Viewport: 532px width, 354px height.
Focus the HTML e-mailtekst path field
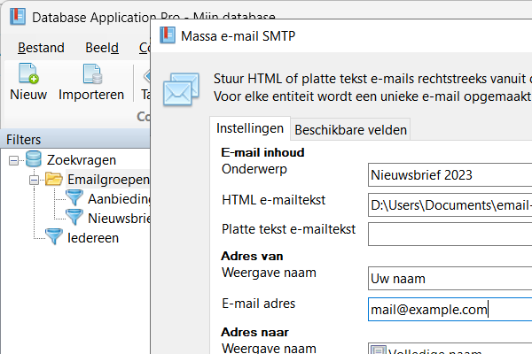tap(450, 205)
